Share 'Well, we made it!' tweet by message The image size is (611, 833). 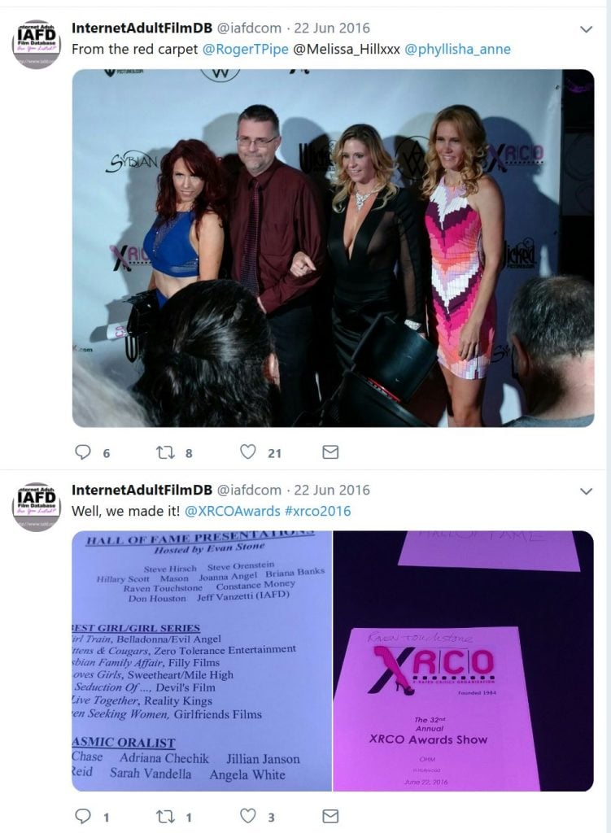point(330,816)
